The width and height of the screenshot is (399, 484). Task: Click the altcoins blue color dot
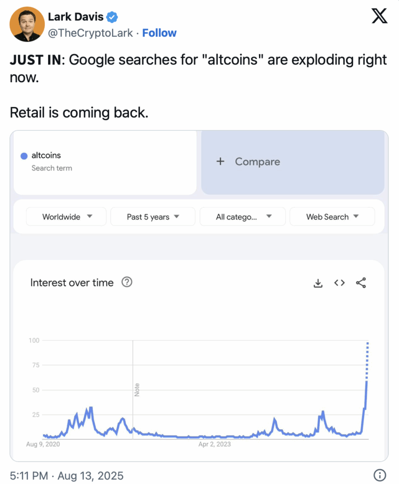coord(24,156)
